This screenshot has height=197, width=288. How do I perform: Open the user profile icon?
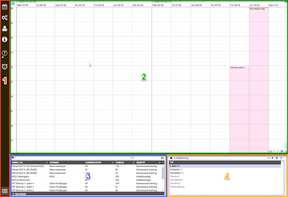point(4,29)
